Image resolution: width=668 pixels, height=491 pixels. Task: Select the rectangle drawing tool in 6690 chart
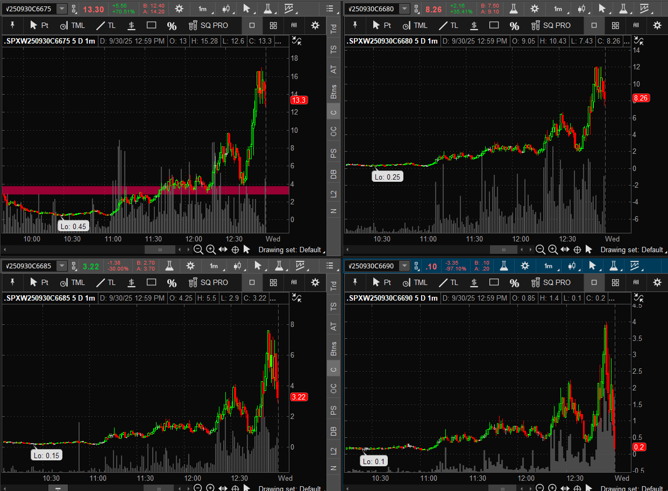(x=494, y=282)
